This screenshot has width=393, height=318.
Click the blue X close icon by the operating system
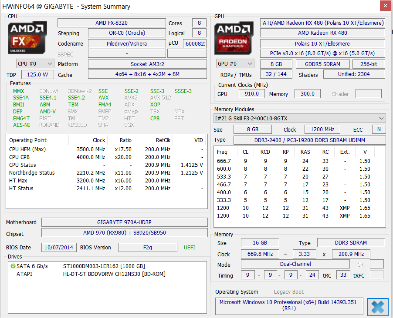click(x=377, y=307)
